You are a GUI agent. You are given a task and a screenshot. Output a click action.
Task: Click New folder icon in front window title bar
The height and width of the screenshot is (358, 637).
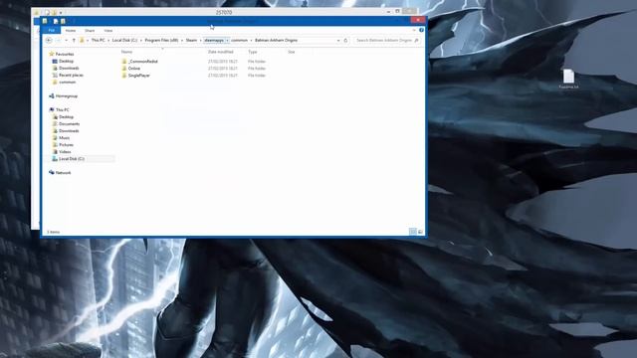[63, 21]
